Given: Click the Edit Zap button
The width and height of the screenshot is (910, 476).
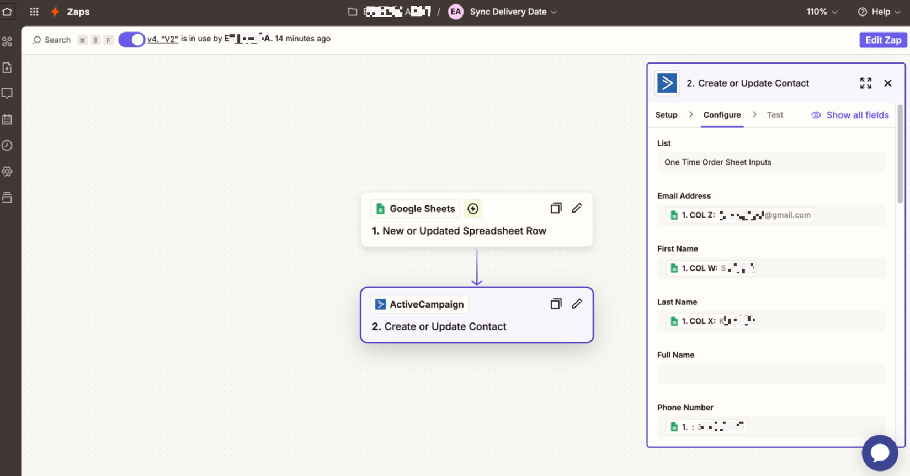Looking at the screenshot, I should [883, 40].
